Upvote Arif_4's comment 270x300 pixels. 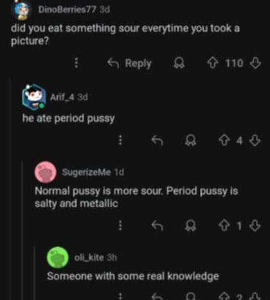pos(224,141)
